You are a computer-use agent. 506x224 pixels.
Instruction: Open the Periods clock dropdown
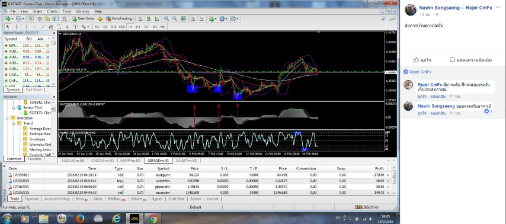pos(223,19)
